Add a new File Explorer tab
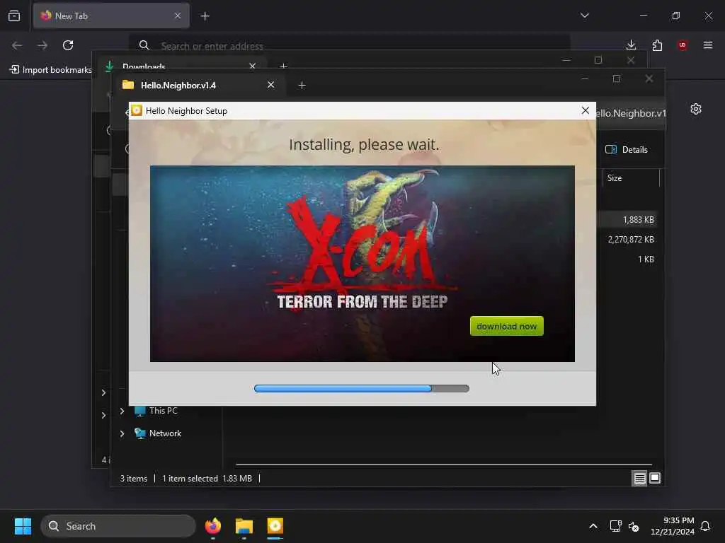 tap(302, 86)
